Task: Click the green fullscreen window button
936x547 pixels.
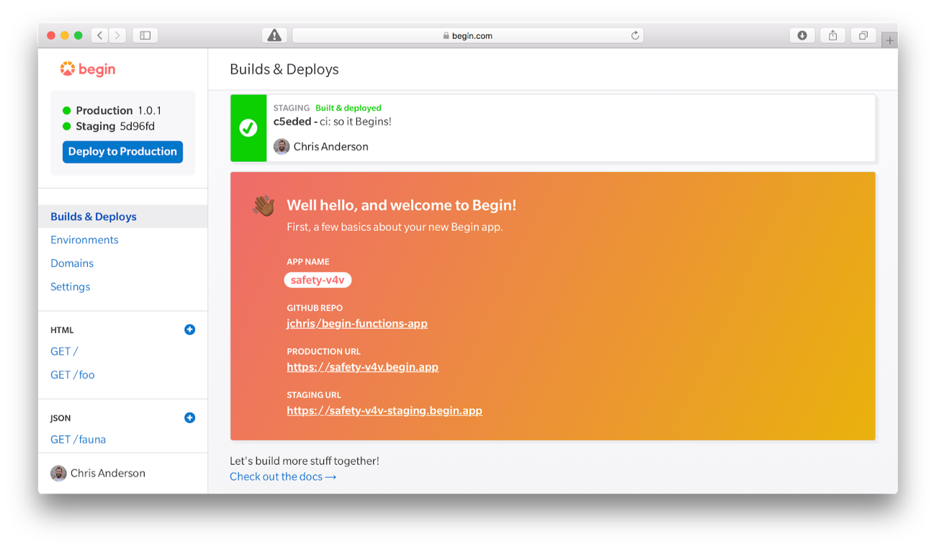Action: tap(78, 35)
